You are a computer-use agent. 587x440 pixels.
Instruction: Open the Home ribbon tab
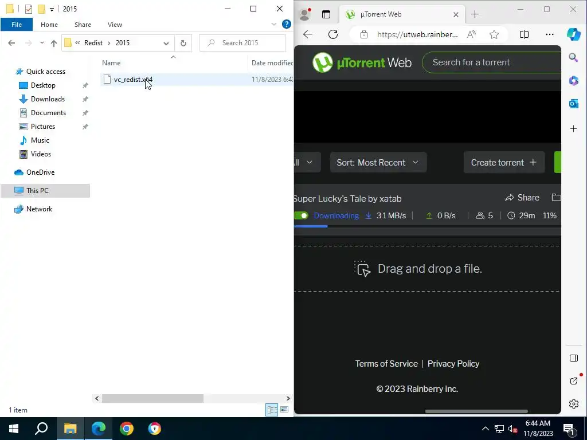click(x=49, y=25)
